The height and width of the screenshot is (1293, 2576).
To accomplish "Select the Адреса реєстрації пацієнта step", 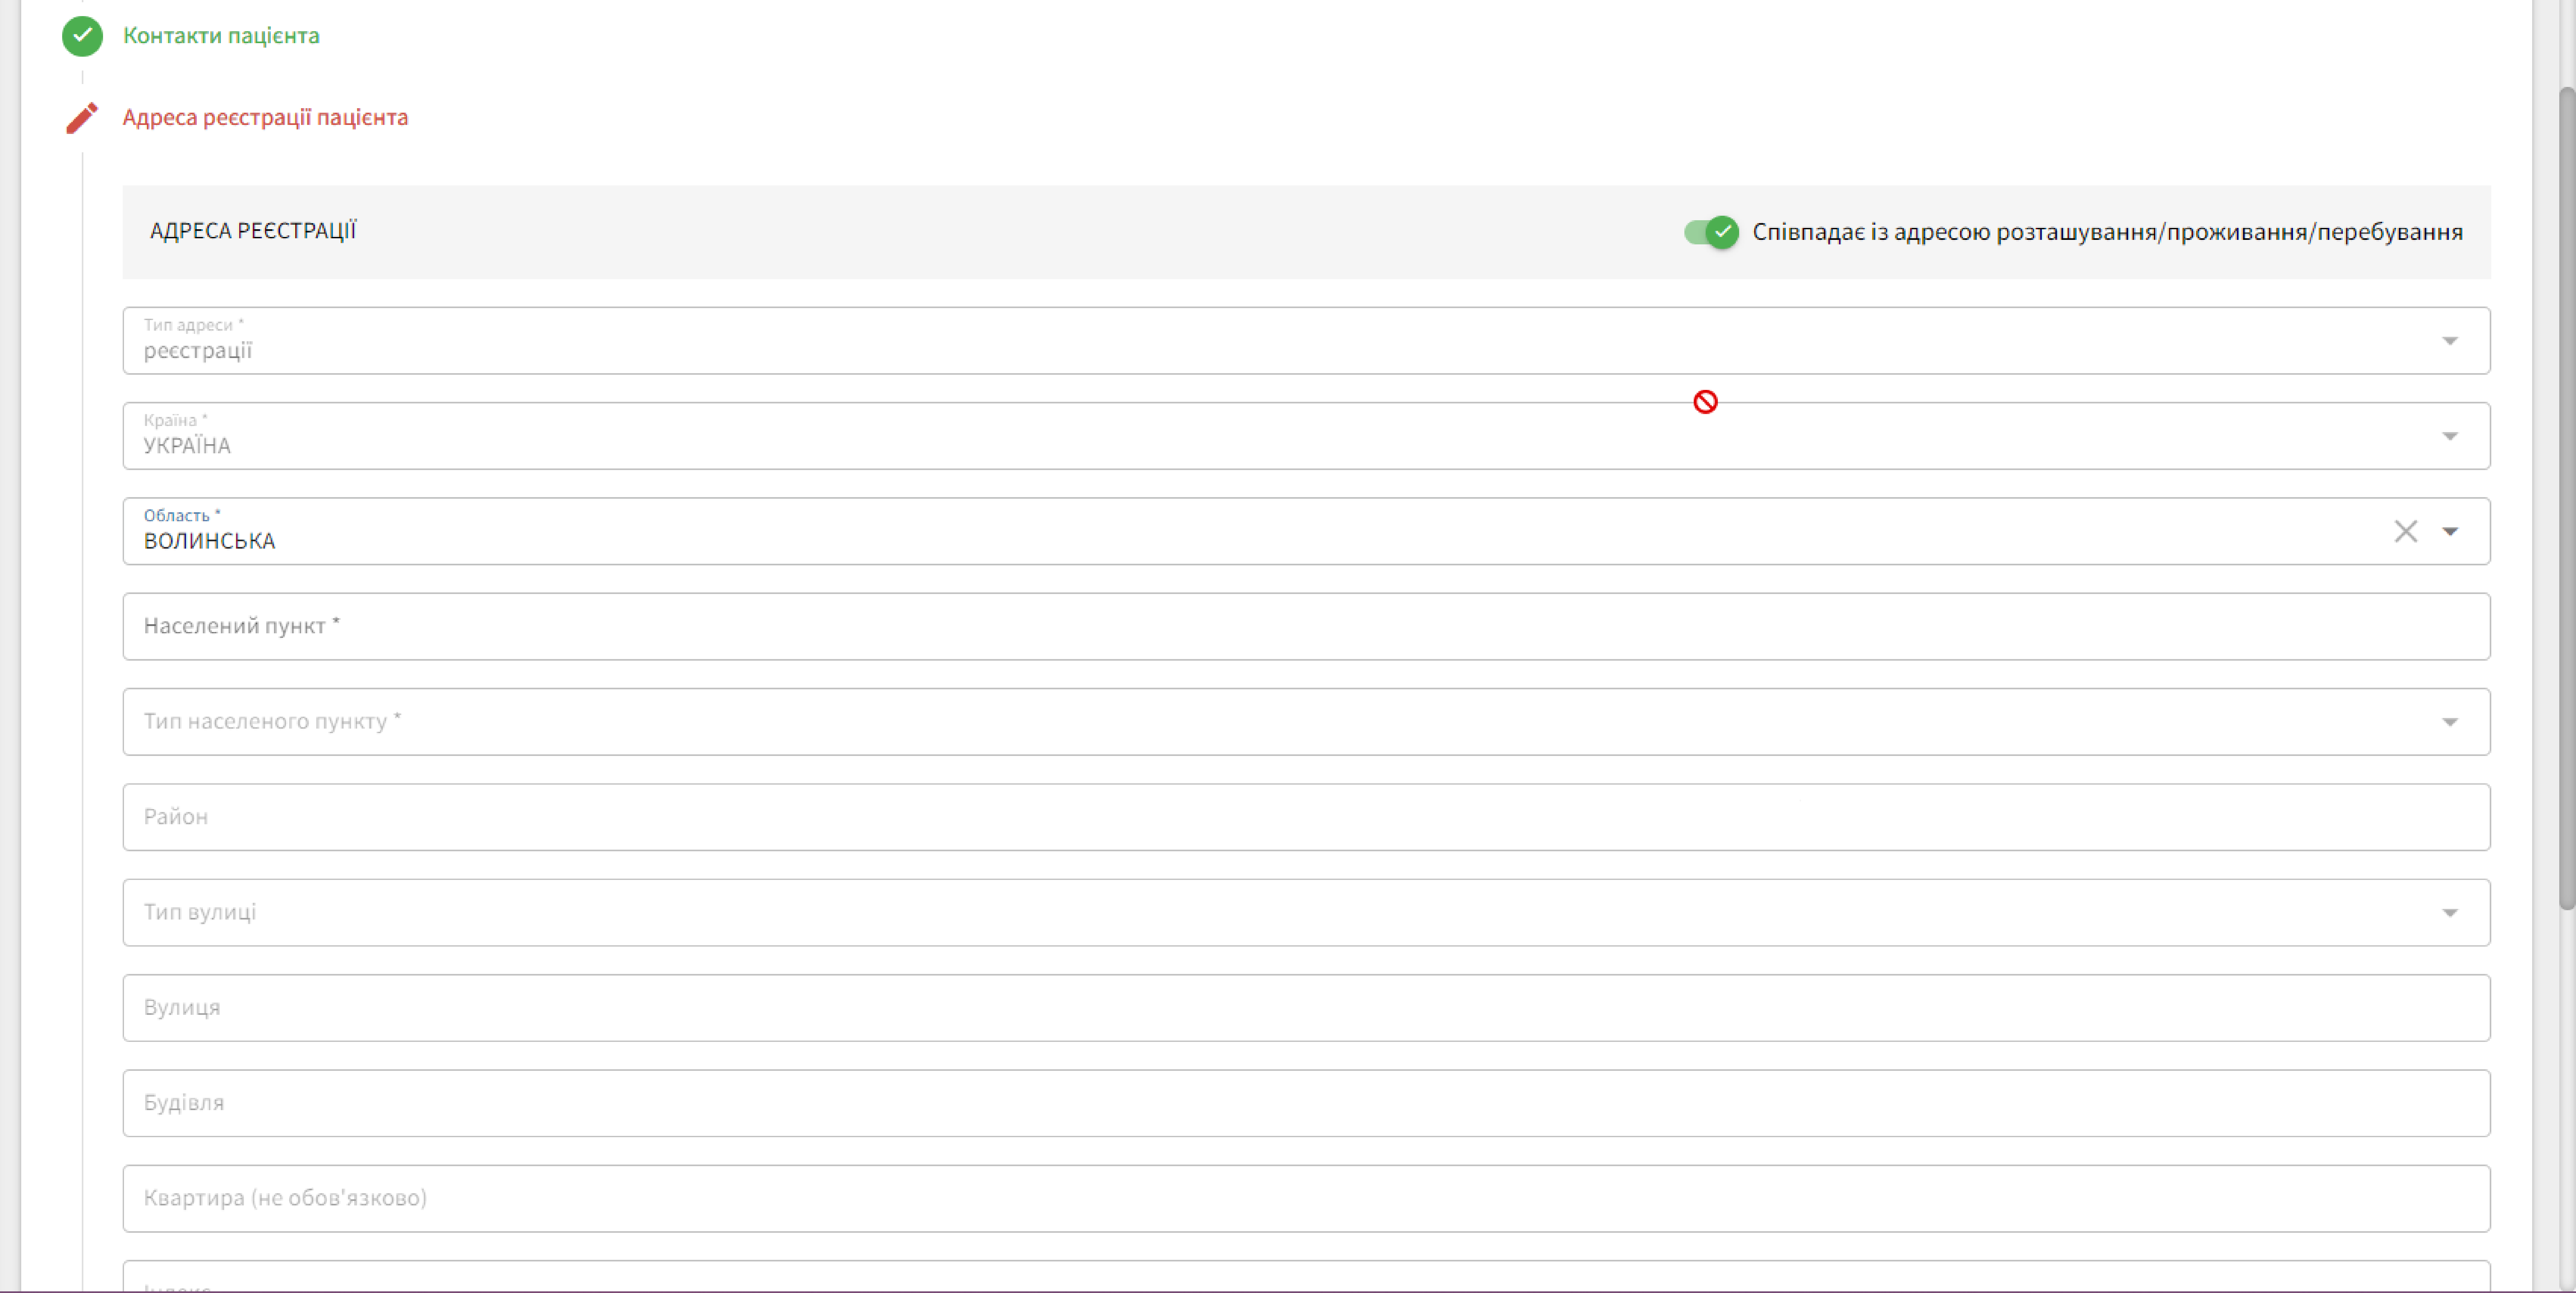I will tap(265, 118).
